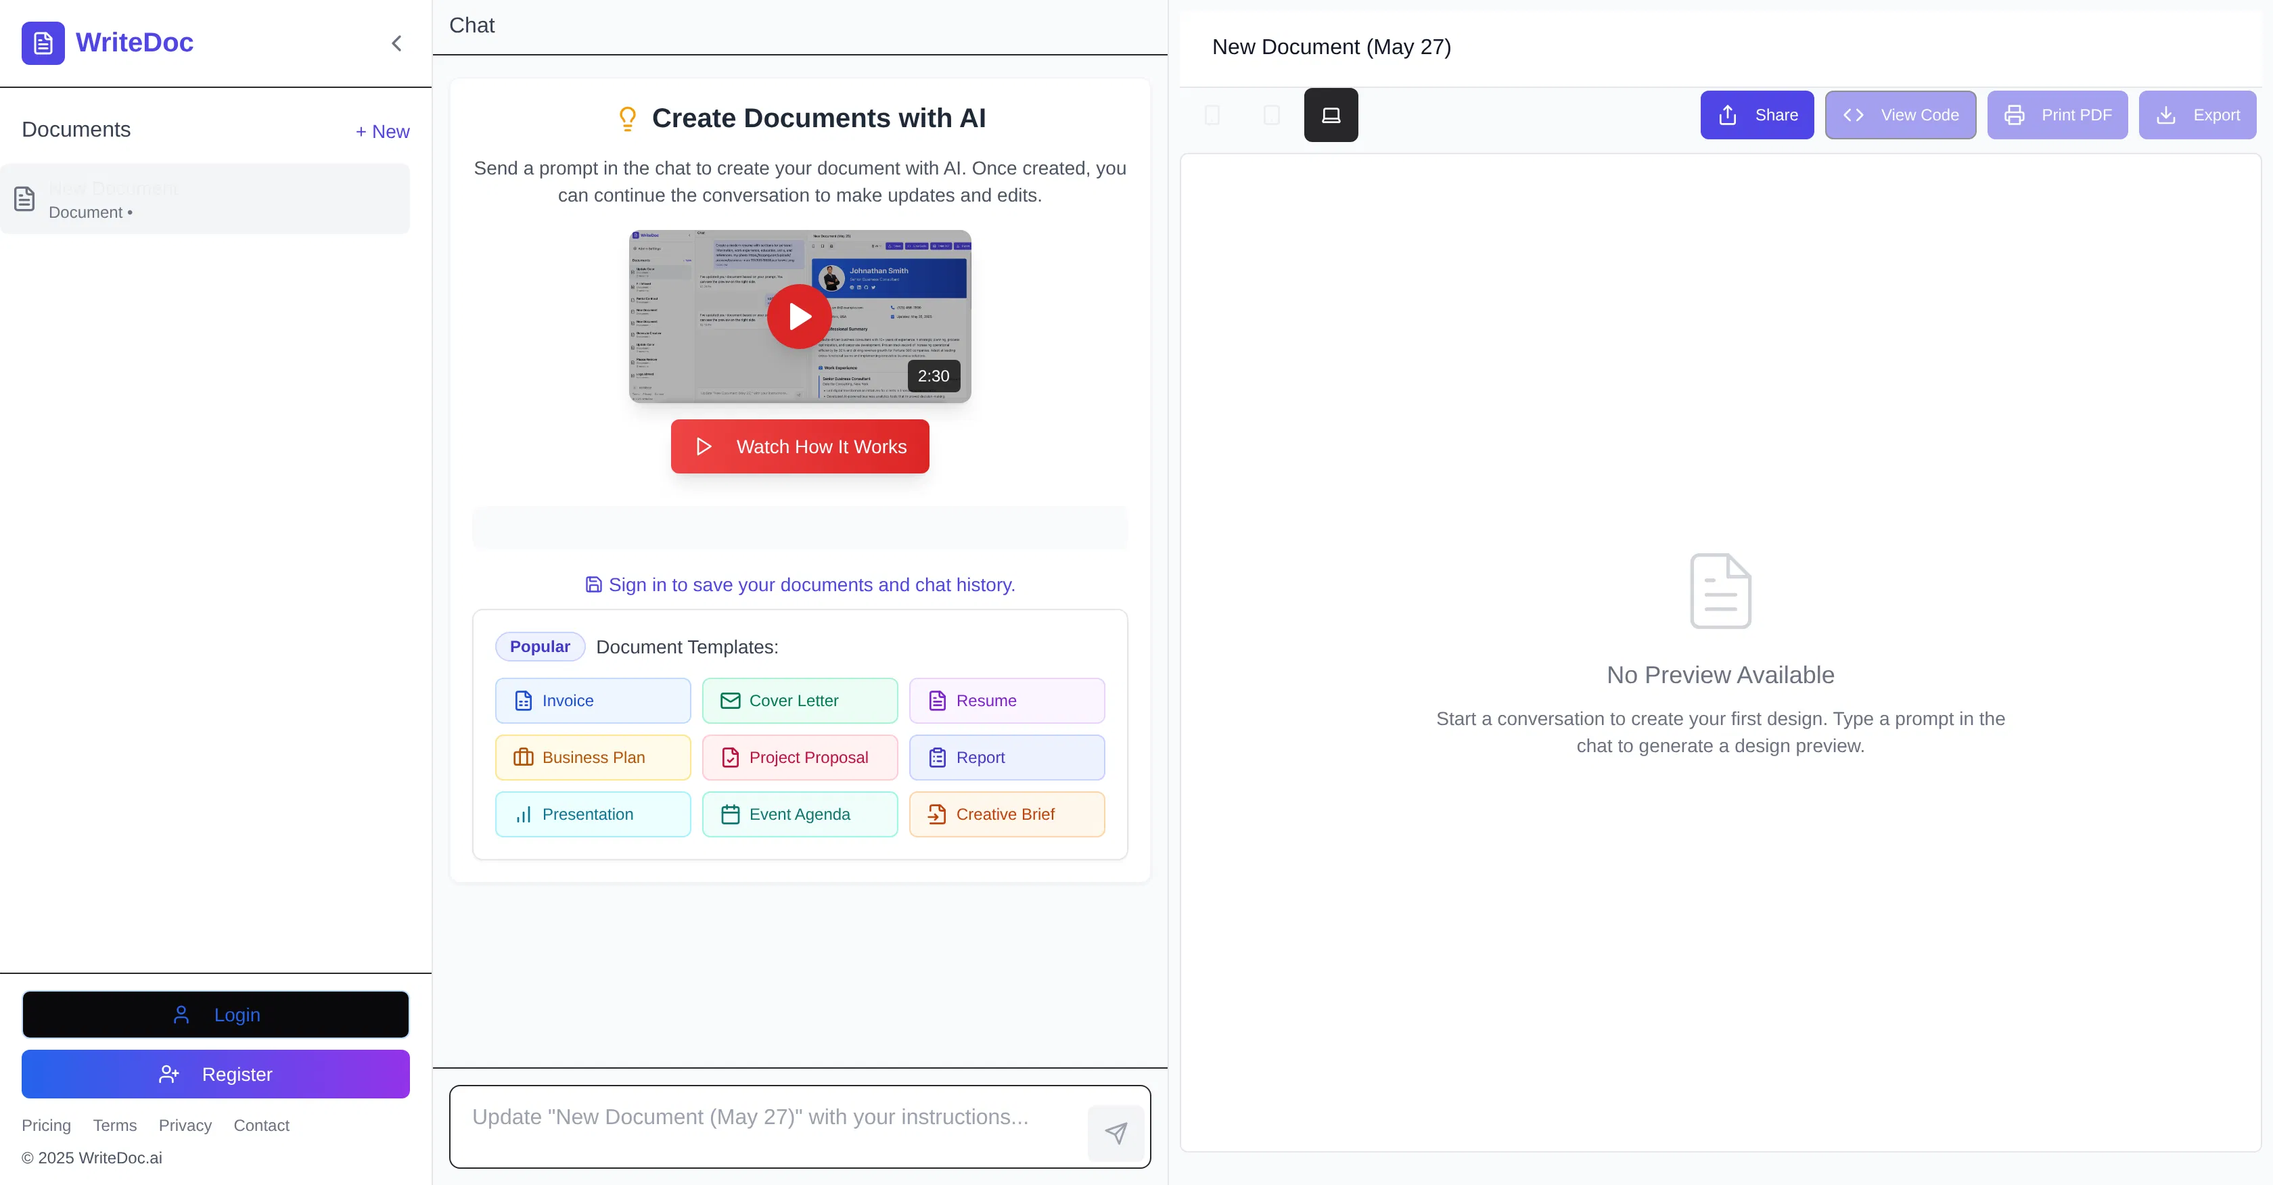
Task: Click the Cover Letter envelope icon
Action: (x=730, y=700)
